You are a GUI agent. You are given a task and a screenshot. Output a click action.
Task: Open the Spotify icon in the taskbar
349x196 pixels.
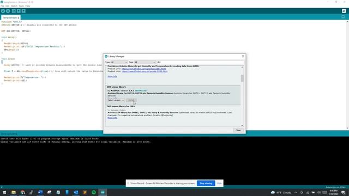pos(94,192)
